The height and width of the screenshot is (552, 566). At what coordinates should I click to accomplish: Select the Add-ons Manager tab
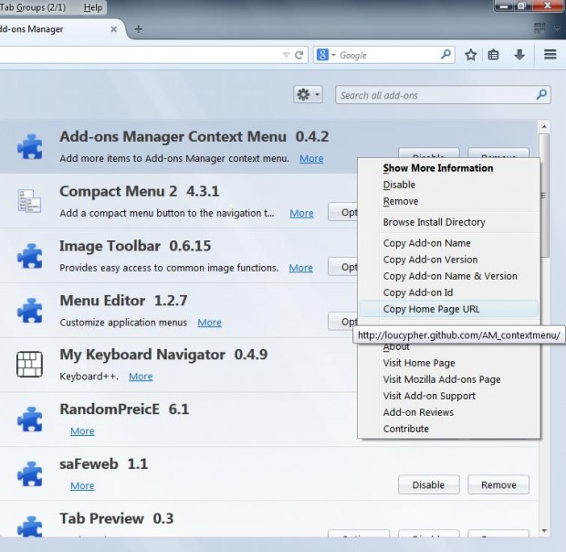pos(58,29)
